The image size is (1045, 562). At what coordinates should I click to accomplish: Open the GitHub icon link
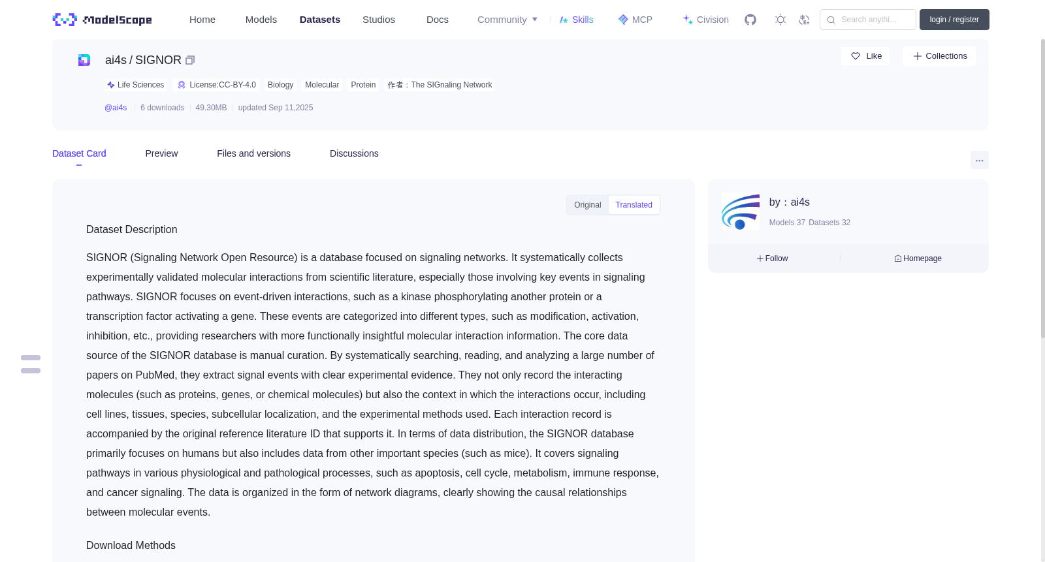(750, 20)
